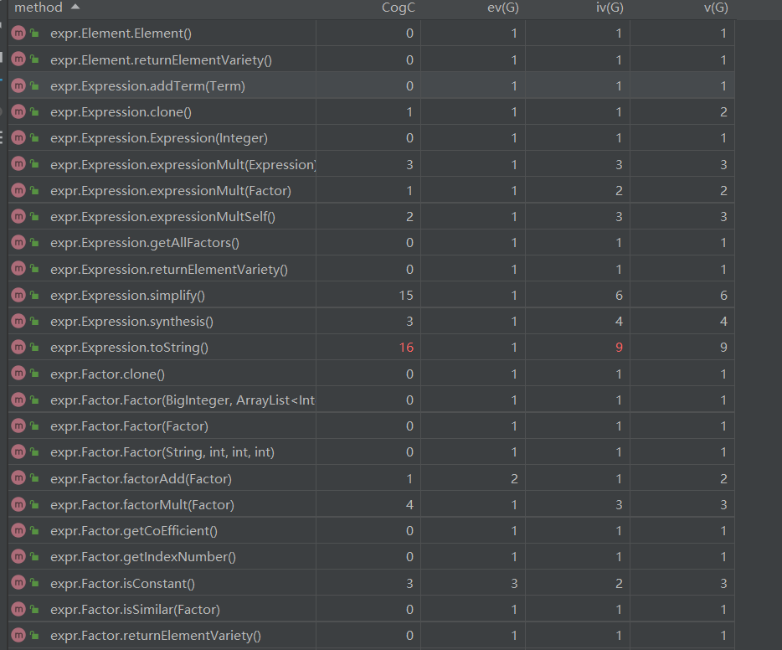This screenshot has height=650, width=782.
Task: Click green public-access icon of expr.Factor.Factor(String, int, int, int)
Action: tap(34, 451)
